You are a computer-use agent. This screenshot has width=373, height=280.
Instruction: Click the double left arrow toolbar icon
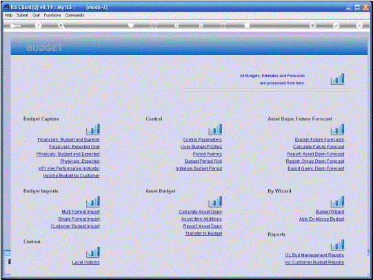click(x=177, y=26)
